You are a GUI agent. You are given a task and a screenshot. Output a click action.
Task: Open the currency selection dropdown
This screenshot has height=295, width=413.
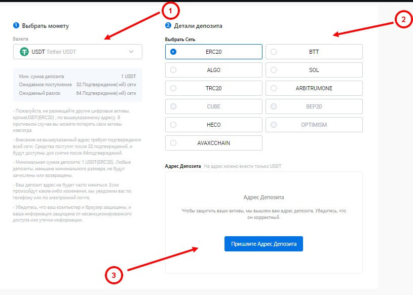(78, 52)
